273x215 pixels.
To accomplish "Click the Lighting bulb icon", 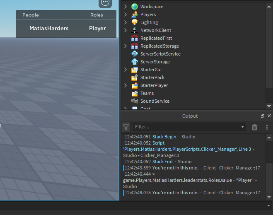I will (134, 22).
